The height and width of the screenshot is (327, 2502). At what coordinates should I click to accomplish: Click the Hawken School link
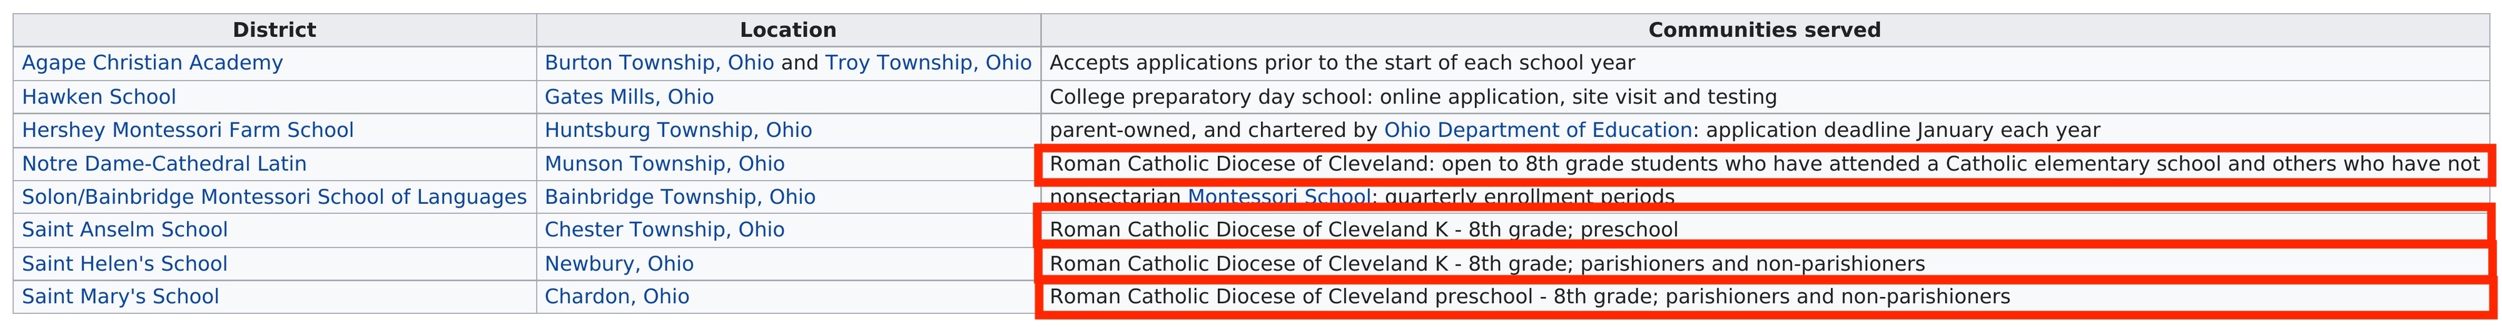pos(98,97)
